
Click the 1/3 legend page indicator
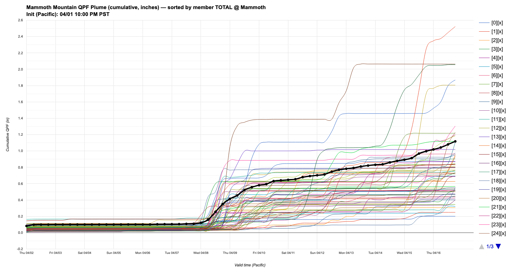click(x=490, y=246)
